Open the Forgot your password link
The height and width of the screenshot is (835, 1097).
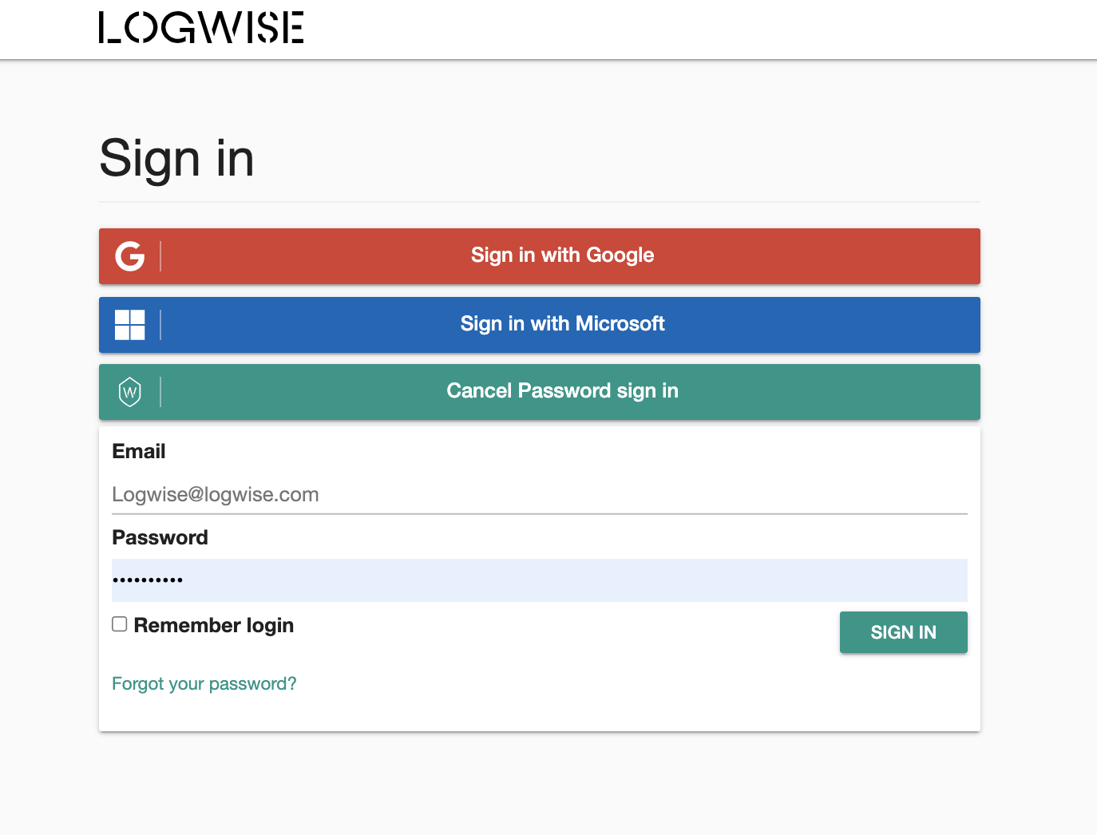point(204,684)
